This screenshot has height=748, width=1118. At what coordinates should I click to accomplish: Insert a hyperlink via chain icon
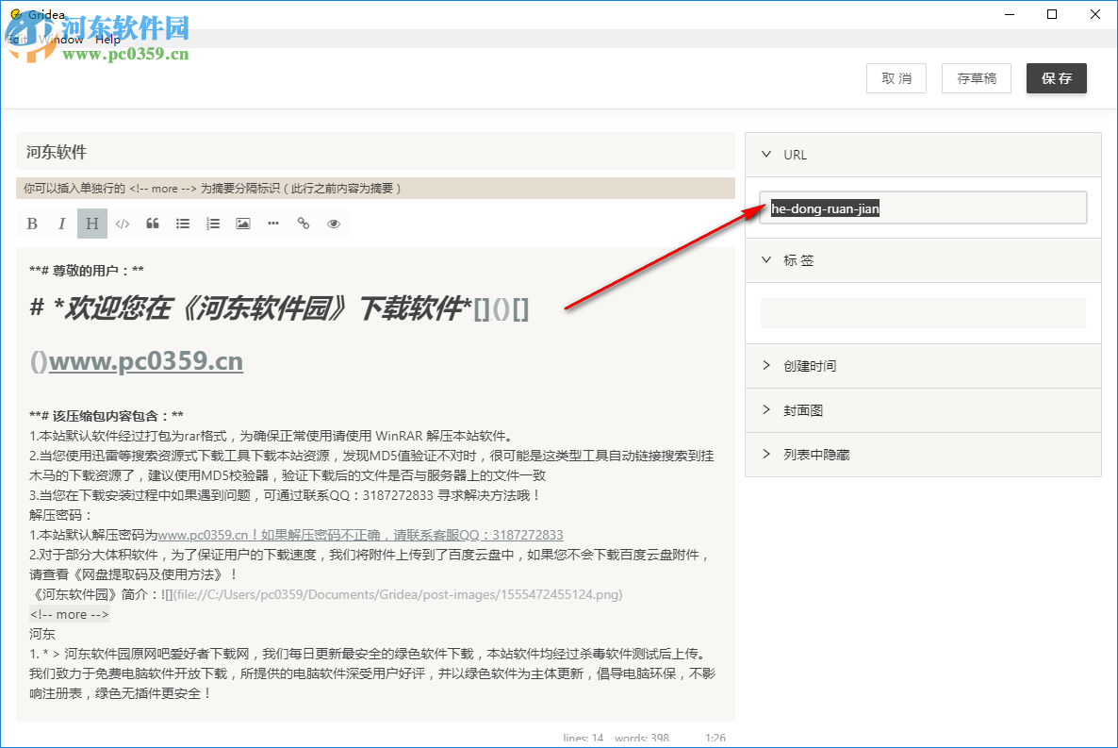303,224
